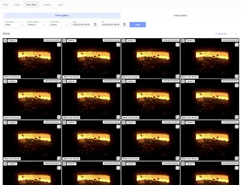Expand the Time frame dropdown
Viewport: 241px width, 185px height.
pyautogui.click(x=58, y=25)
